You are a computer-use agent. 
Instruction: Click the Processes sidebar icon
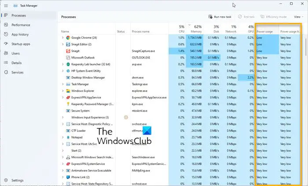pyautogui.click(x=6, y=15)
